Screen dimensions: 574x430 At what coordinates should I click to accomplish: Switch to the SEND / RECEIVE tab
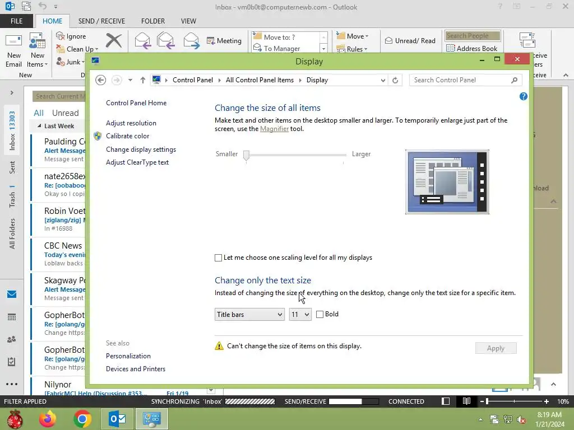coord(102,21)
